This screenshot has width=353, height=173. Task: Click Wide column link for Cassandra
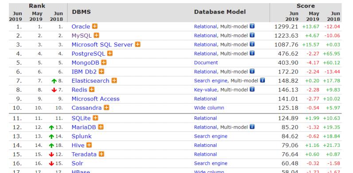(209, 108)
